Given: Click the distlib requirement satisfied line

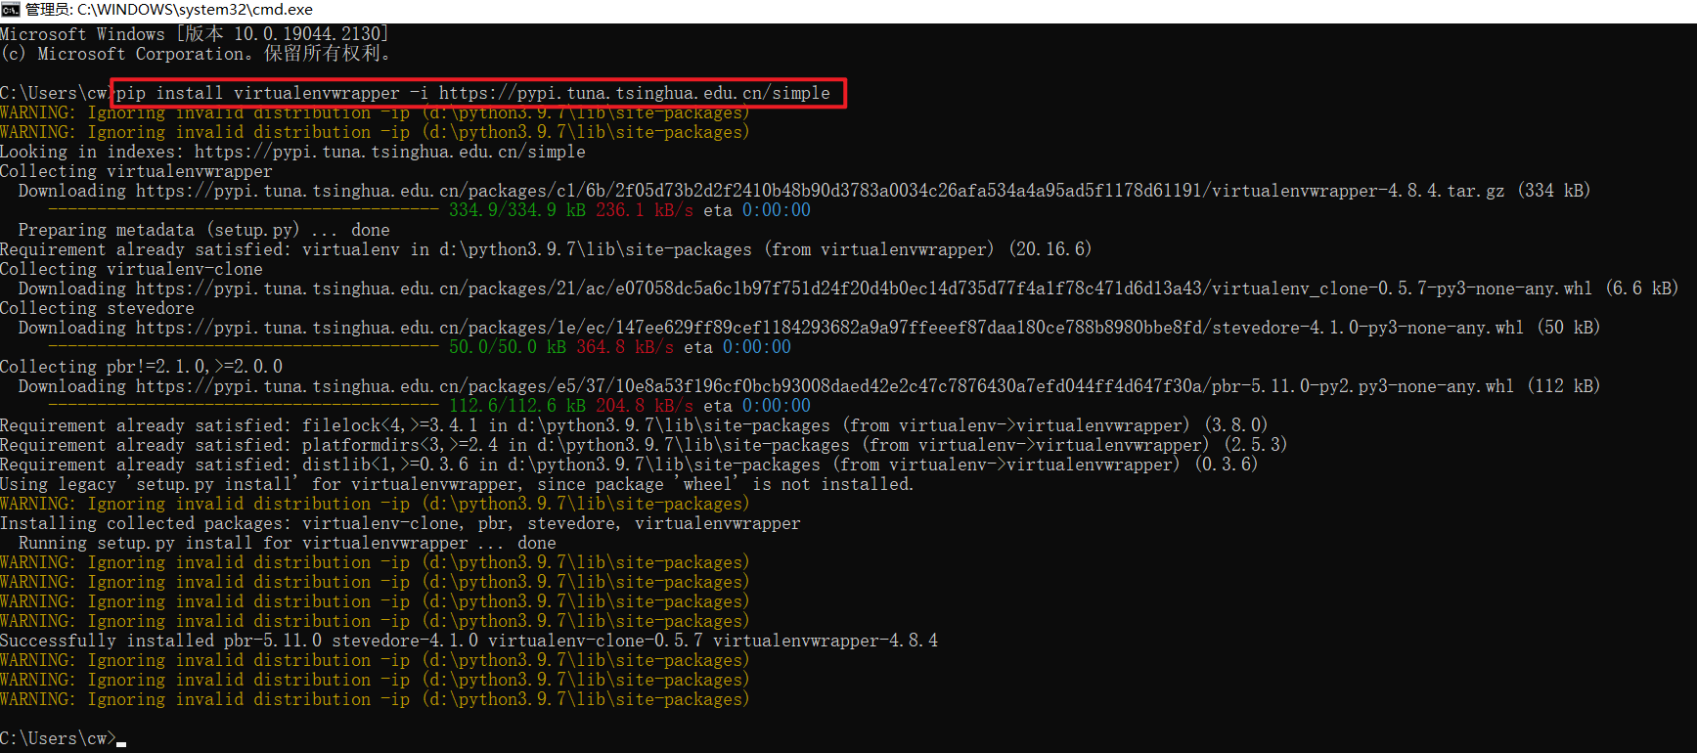Looking at the screenshot, I should point(629,465).
